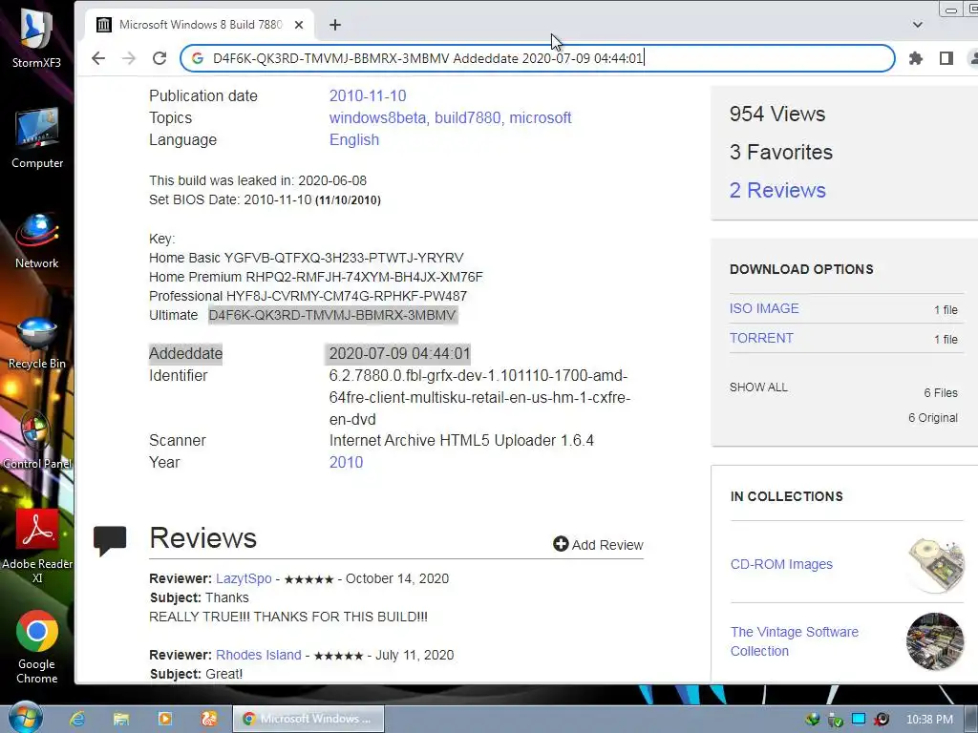Open the windows8beta topic link
This screenshot has height=733, width=978.
(378, 117)
